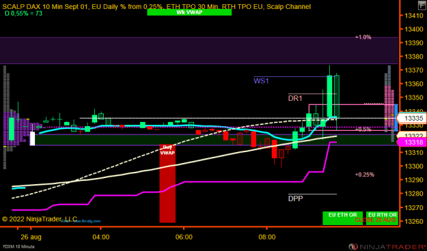Click the 26 aug date label

(31, 237)
